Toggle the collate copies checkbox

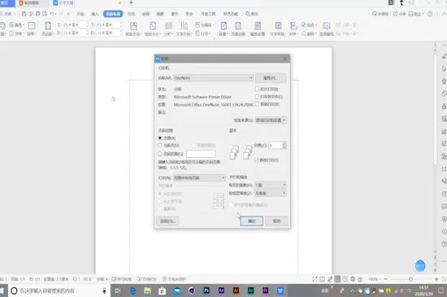[256, 160]
